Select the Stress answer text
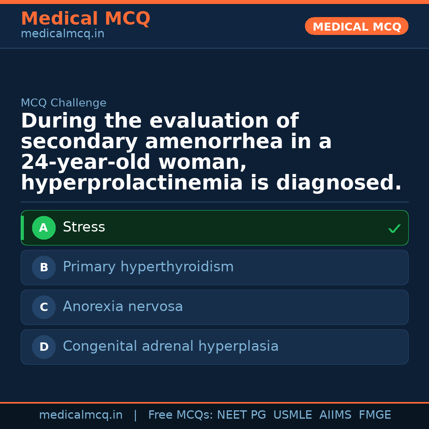The width and height of the screenshot is (429, 429). pyautogui.click(x=84, y=227)
